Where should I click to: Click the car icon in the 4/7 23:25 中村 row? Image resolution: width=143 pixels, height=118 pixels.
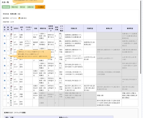tap(11, 79)
